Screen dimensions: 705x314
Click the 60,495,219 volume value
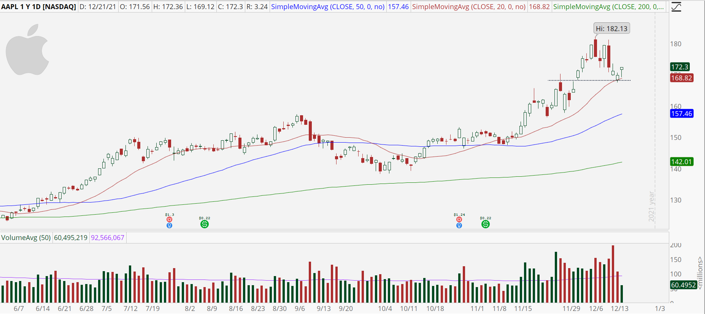tap(71, 238)
